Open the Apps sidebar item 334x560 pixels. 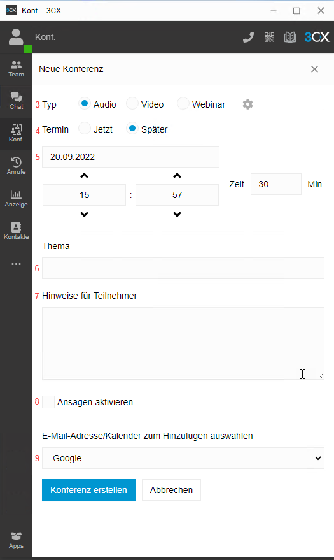pyautogui.click(x=16, y=540)
